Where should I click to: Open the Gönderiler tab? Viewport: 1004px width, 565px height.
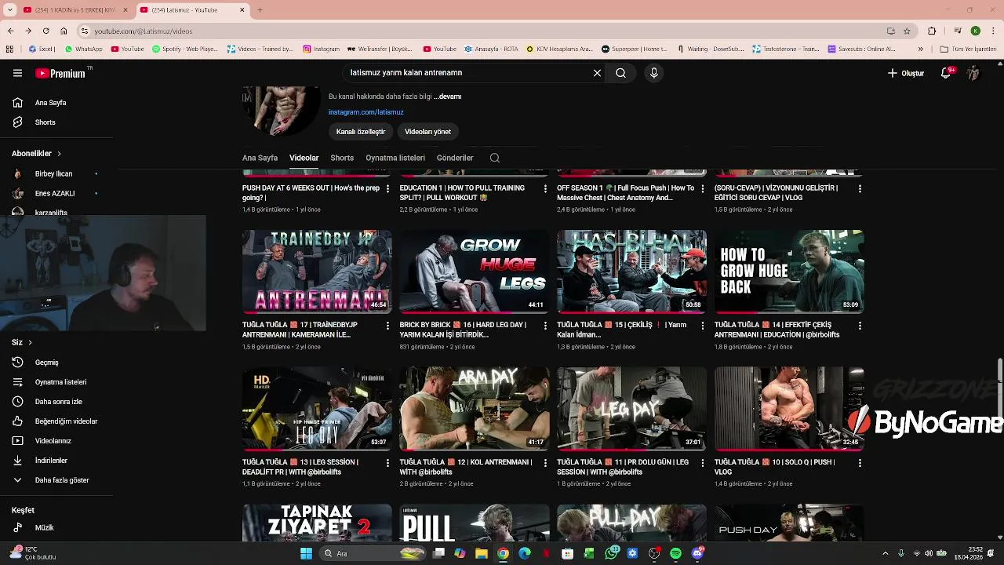click(x=455, y=158)
